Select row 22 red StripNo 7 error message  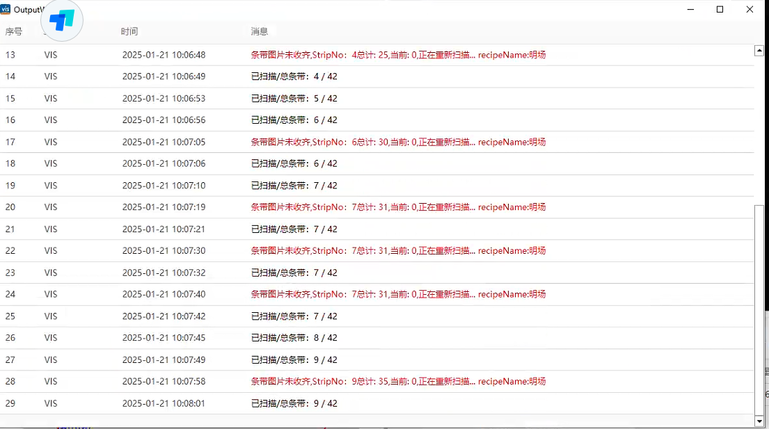(398, 251)
